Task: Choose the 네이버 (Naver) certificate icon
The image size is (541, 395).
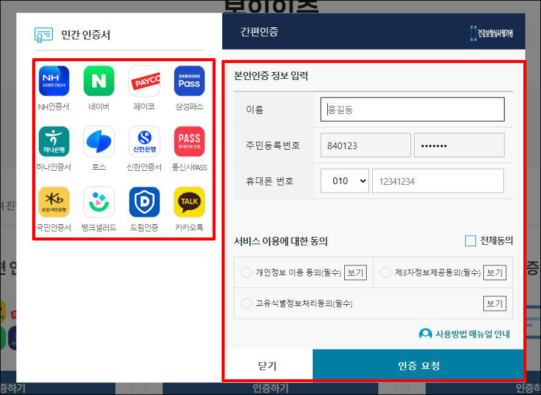Action: tap(99, 81)
